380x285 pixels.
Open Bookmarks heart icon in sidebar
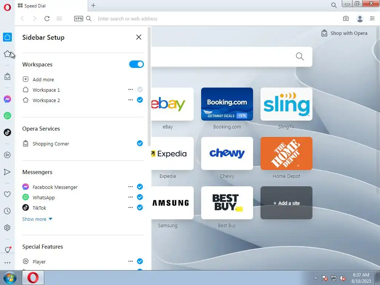click(7, 194)
